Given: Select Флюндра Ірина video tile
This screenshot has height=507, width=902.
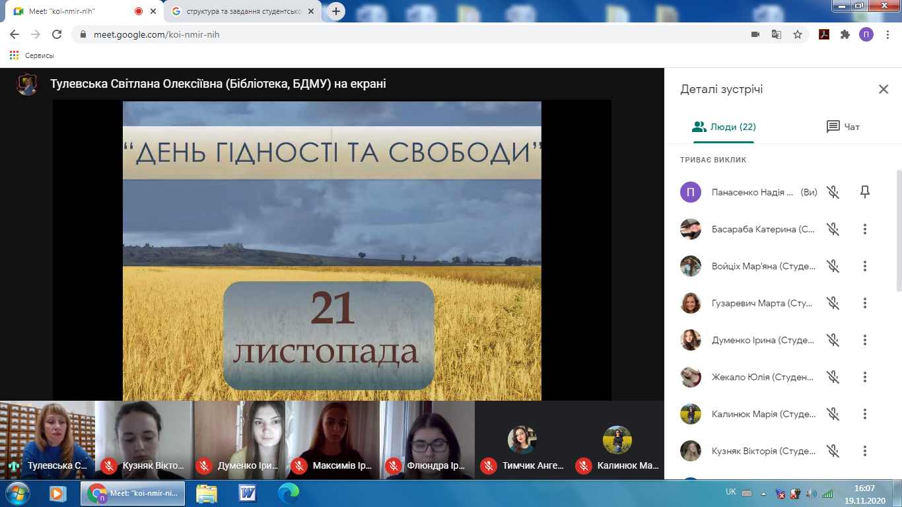Looking at the screenshot, I should click(428, 440).
